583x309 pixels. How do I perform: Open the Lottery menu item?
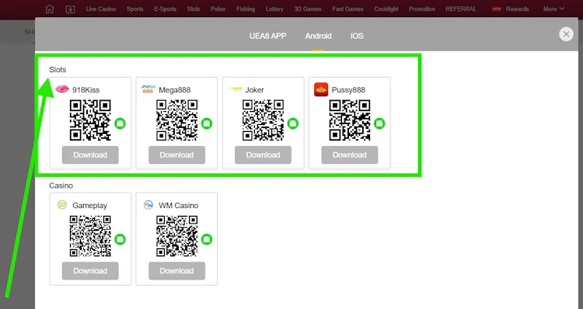click(274, 9)
